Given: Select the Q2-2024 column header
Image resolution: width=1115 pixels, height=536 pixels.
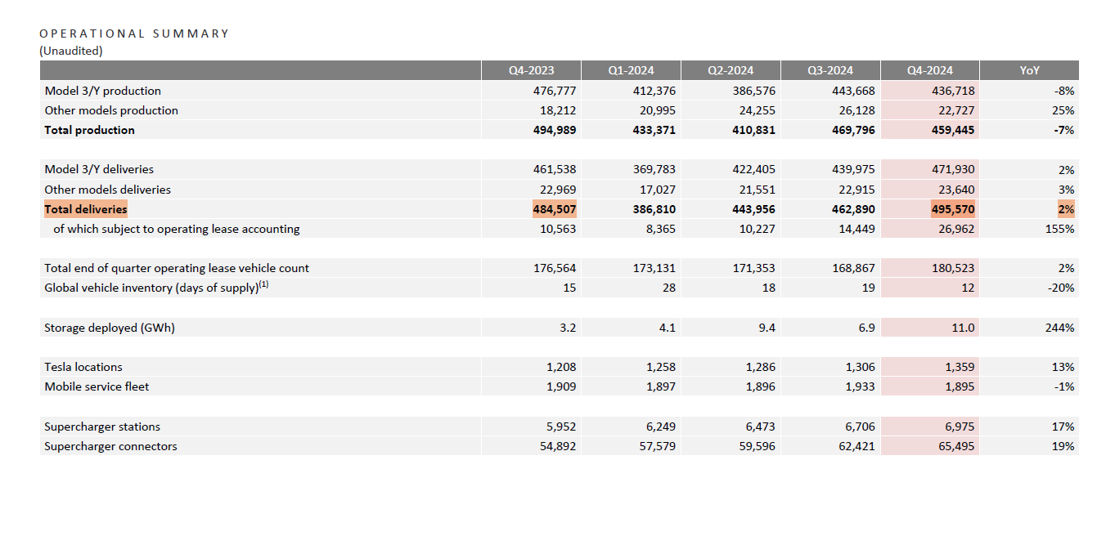Looking at the screenshot, I should pos(731,70).
